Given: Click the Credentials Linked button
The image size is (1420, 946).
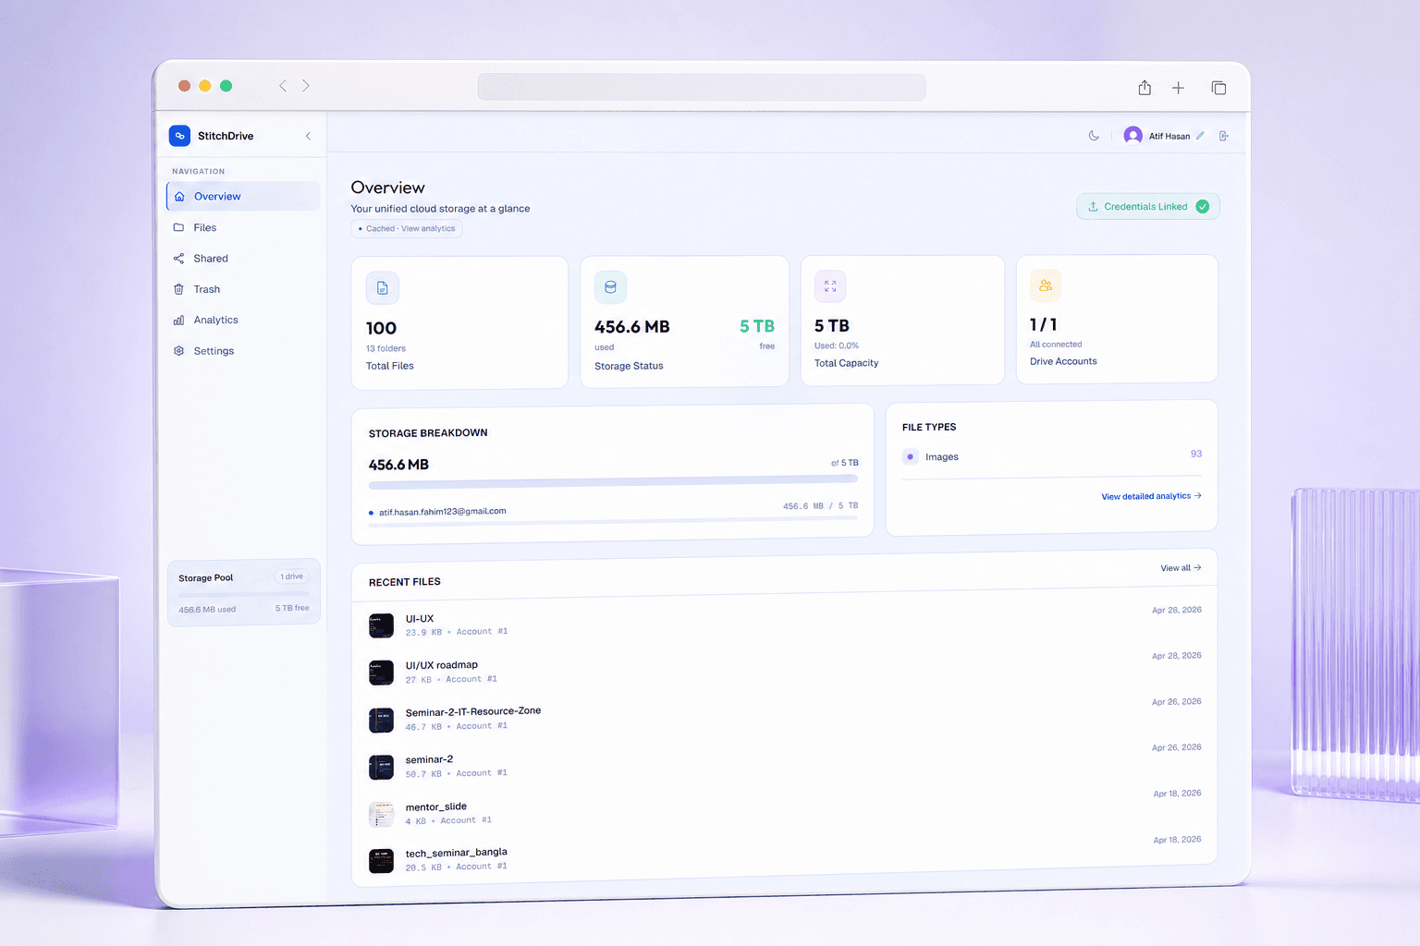Looking at the screenshot, I should (x=1147, y=206).
